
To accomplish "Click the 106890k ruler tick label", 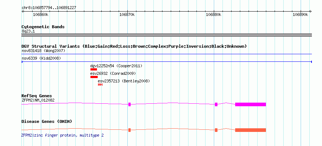I will pos(300,14).
